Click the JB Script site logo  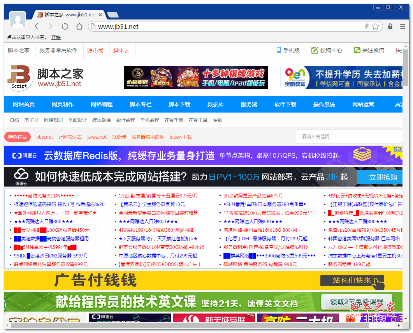point(19,78)
